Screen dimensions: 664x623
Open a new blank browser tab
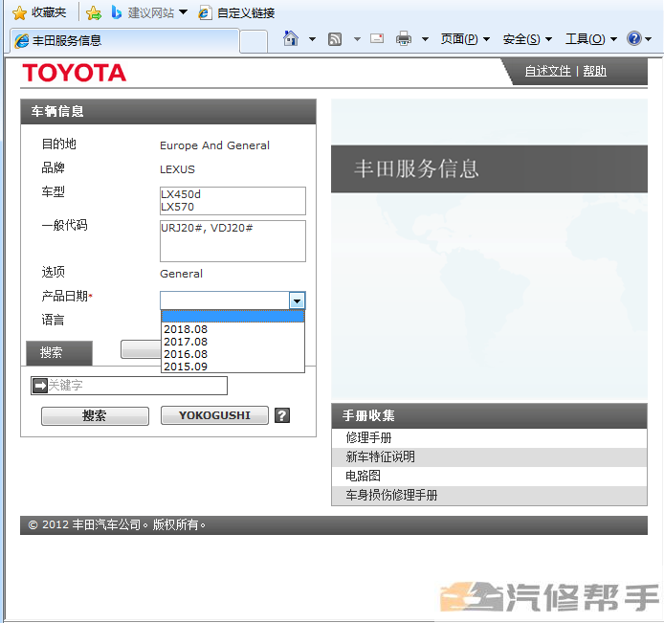point(254,41)
